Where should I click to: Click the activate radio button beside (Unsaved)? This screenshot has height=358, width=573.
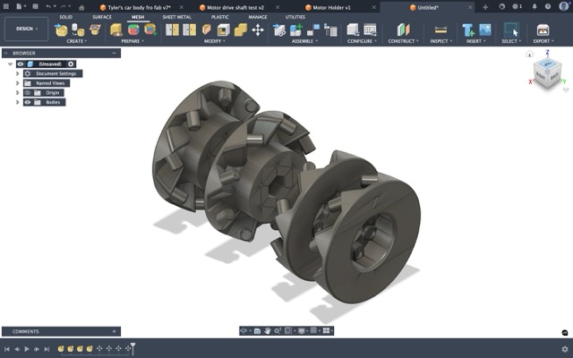click(71, 64)
